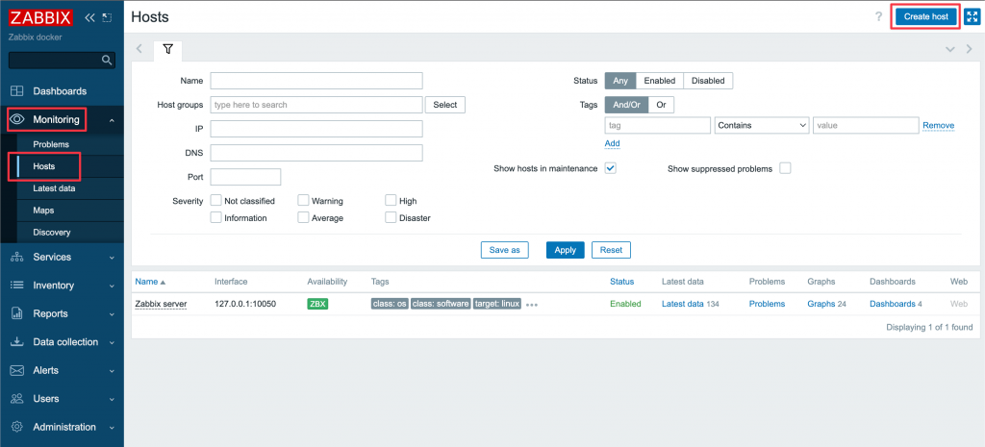Enable Show suppressed problems checkbox

785,168
